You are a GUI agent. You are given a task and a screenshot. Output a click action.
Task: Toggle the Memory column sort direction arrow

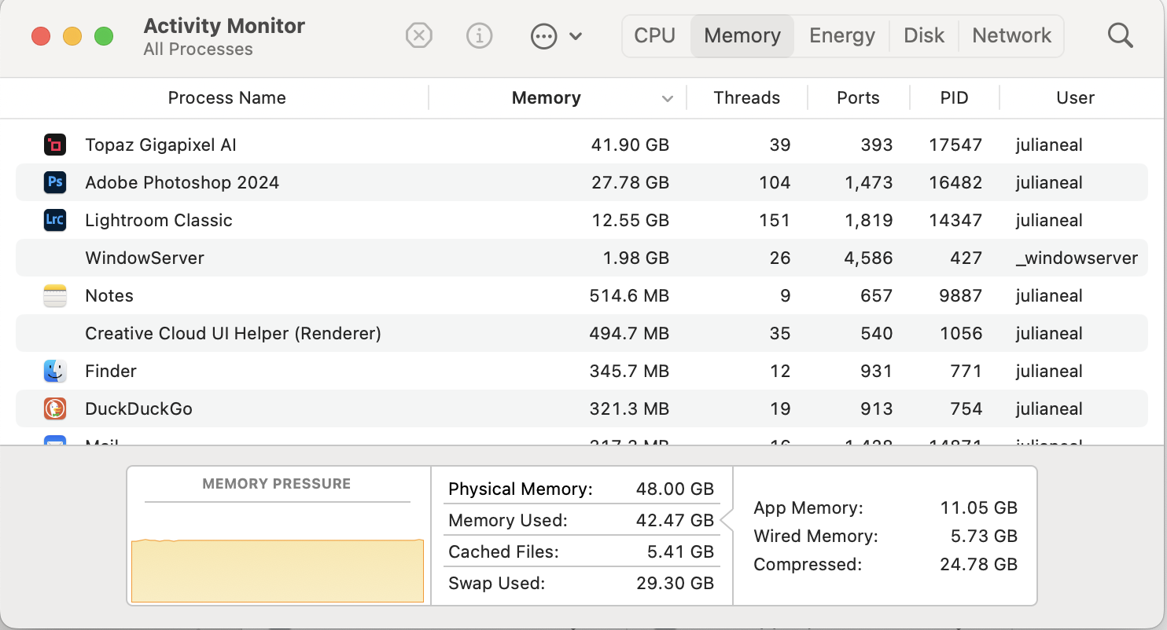point(668,99)
